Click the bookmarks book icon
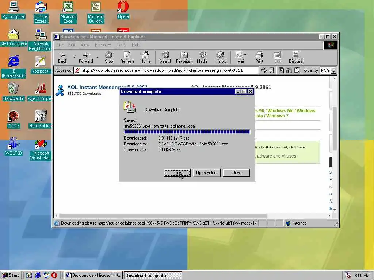Image resolution: width=374 pixels, height=280 pixels. [x=281, y=70]
